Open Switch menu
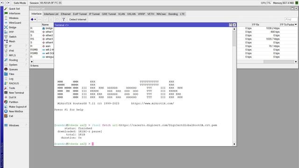The image size is (299, 168). coord(12,37)
